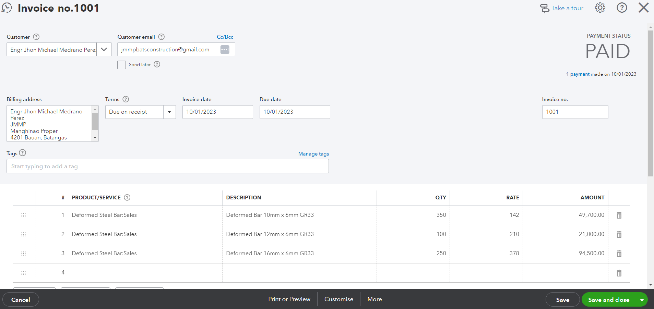Show help for Product/Service column
This screenshot has width=654, height=309.
pyautogui.click(x=127, y=197)
